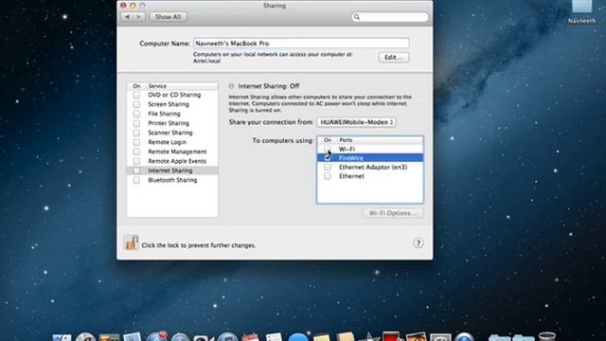Select the DVD or CD Sharing row
The height and width of the screenshot is (341, 606).
click(172, 95)
